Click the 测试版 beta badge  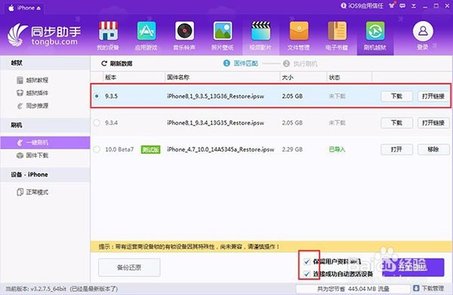point(150,149)
